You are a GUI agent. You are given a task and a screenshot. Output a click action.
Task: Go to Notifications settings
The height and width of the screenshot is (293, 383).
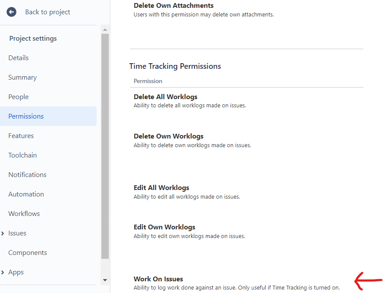(27, 175)
